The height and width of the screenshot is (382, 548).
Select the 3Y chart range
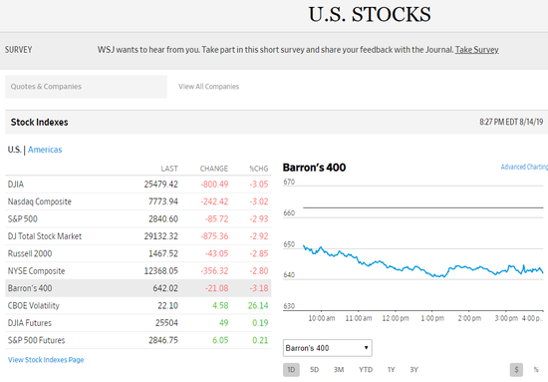pos(413,370)
